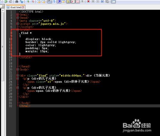Screen dimensions: 160x136
Task: Run macro multiple times icon
Action: tap(102, 1)
